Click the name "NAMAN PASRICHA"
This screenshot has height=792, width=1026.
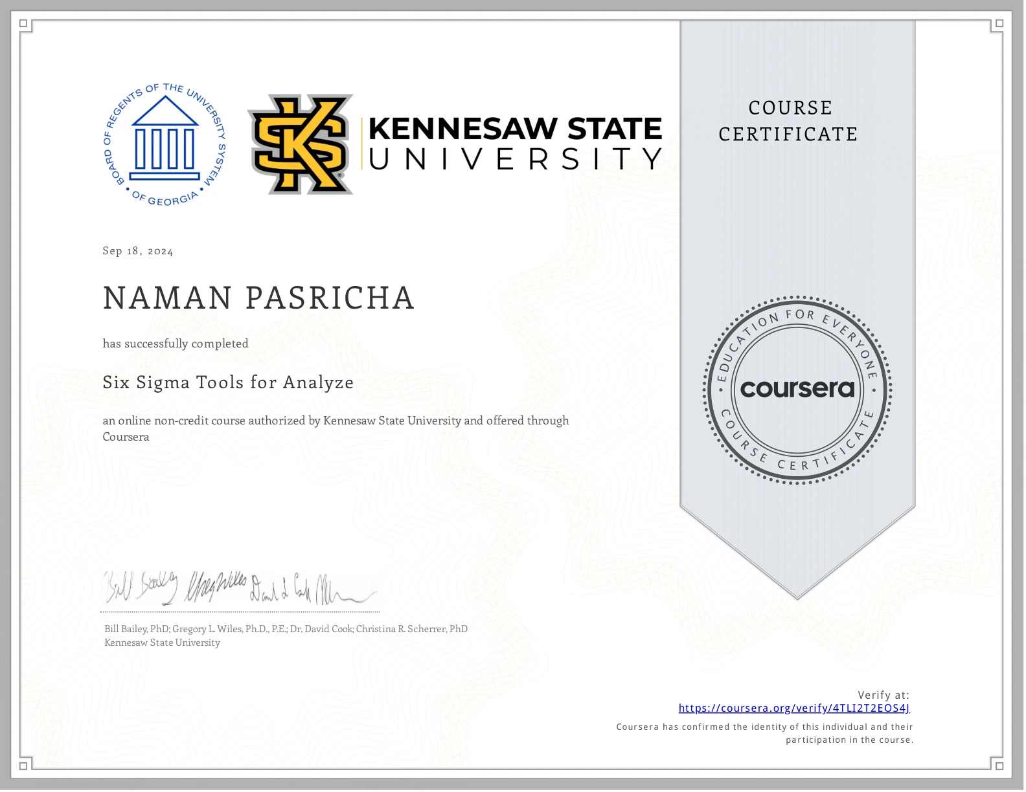[x=258, y=298]
